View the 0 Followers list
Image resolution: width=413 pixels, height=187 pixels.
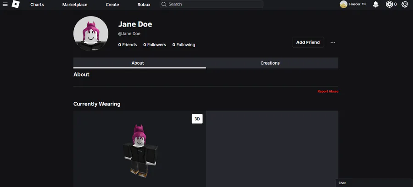[155, 45]
